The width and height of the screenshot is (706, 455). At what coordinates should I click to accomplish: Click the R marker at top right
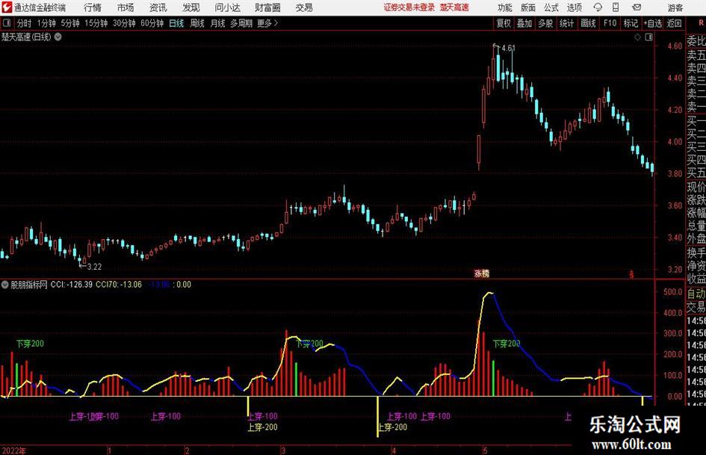[702, 23]
